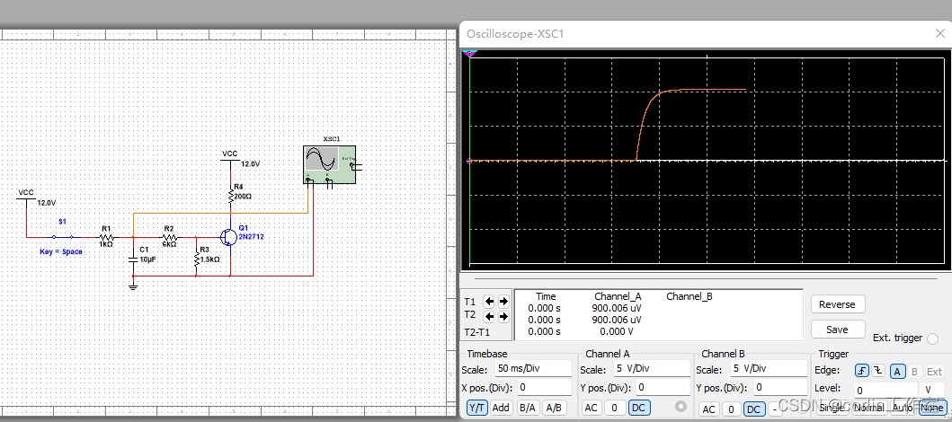Click Channel A zero-level marker on scope display
Viewport: 952px width, 422px height.
pos(468,161)
